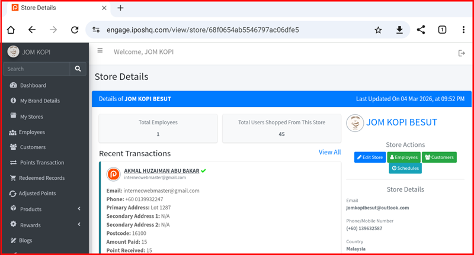The width and height of the screenshot is (474, 255).
Task: Toggle sidebar with hamburger menu icon
Action: click(100, 51)
